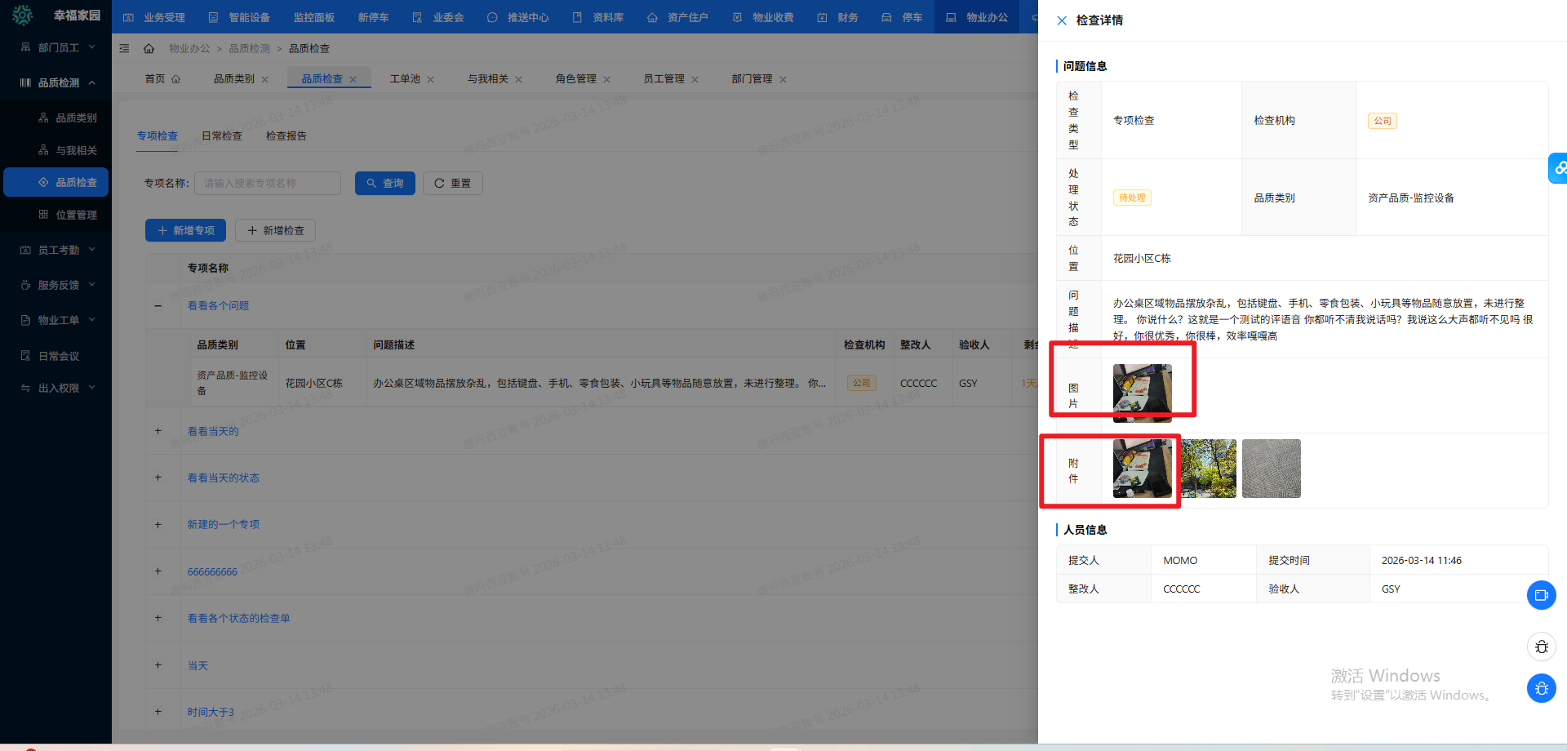The height and width of the screenshot is (751, 1567).
Task: Switch to the 日常检查 tab
Action: tap(221, 136)
